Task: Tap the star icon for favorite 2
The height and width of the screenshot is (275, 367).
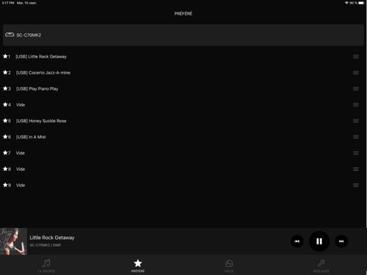Action: pyautogui.click(x=5, y=72)
